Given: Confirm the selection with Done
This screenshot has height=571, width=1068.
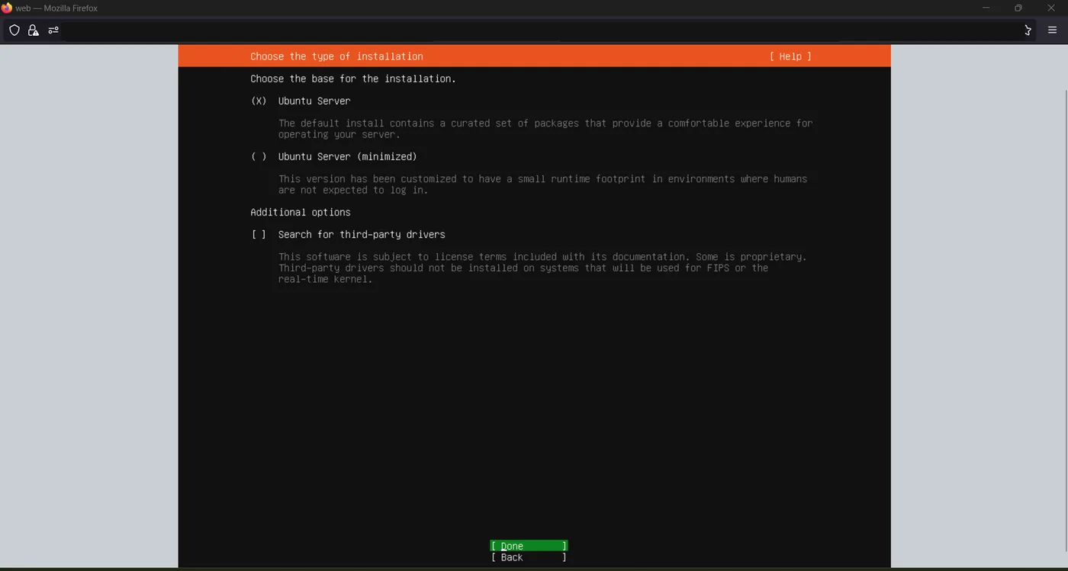Looking at the screenshot, I should 529,546.
